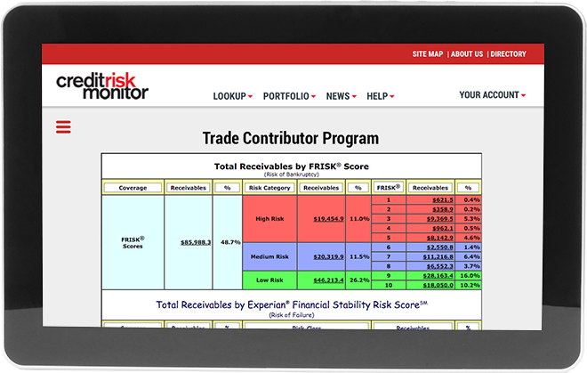Open the Help dropdown menu
587x373 pixels.
click(381, 96)
